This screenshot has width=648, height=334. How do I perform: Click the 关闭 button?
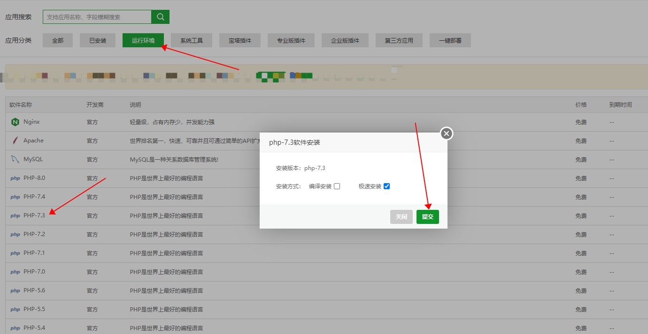pos(401,217)
